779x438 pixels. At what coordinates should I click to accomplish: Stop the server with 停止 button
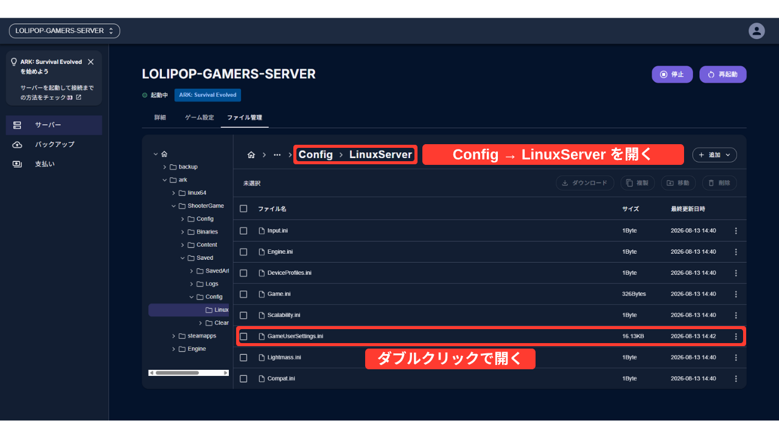(x=672, y=74)
